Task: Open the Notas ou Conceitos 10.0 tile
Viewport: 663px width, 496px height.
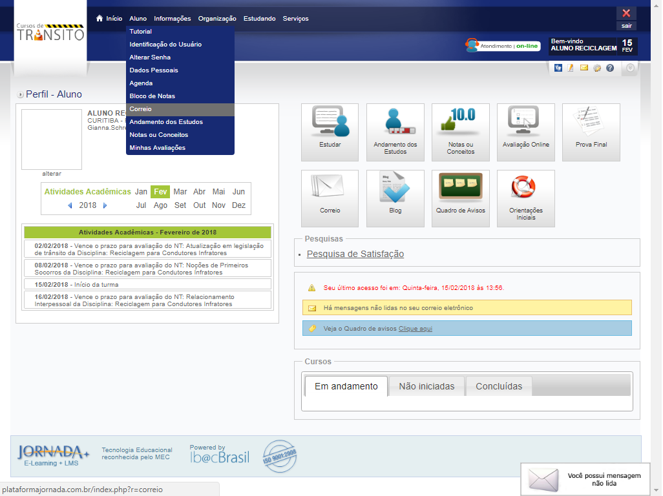Action: 461,132
